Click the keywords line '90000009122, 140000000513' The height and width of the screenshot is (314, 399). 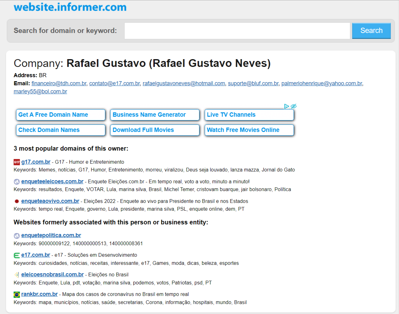[78, 244]
